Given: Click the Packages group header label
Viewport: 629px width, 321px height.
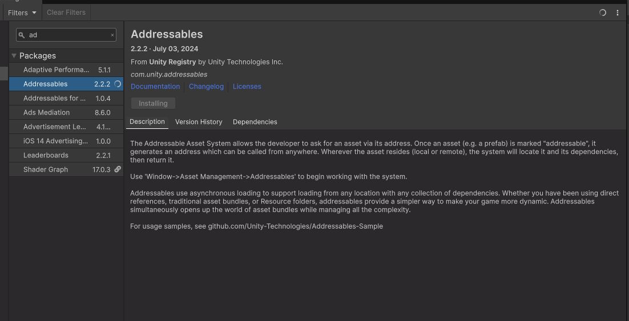Looking at the screenshot, I should [x=38, y=56].
